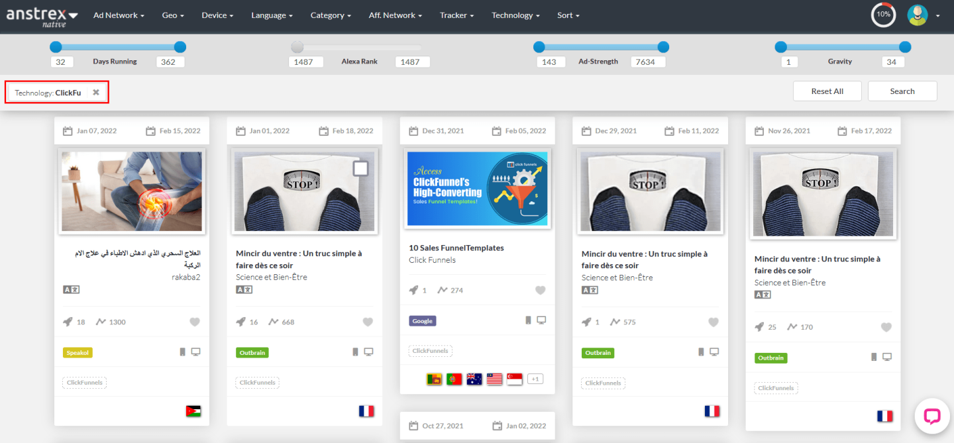Favorite the 10 Sales FunnelTemplates ad
This screenshot has height=443, width=954.
pyautogui.click(x=540, y=290)
